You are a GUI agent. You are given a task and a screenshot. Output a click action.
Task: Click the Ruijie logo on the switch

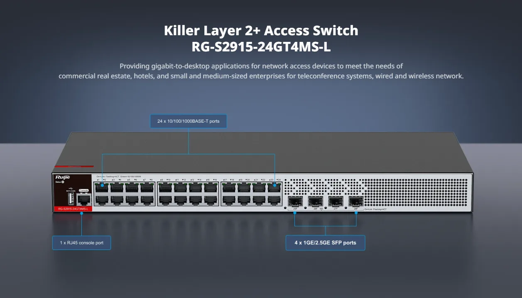coord(62,177)
